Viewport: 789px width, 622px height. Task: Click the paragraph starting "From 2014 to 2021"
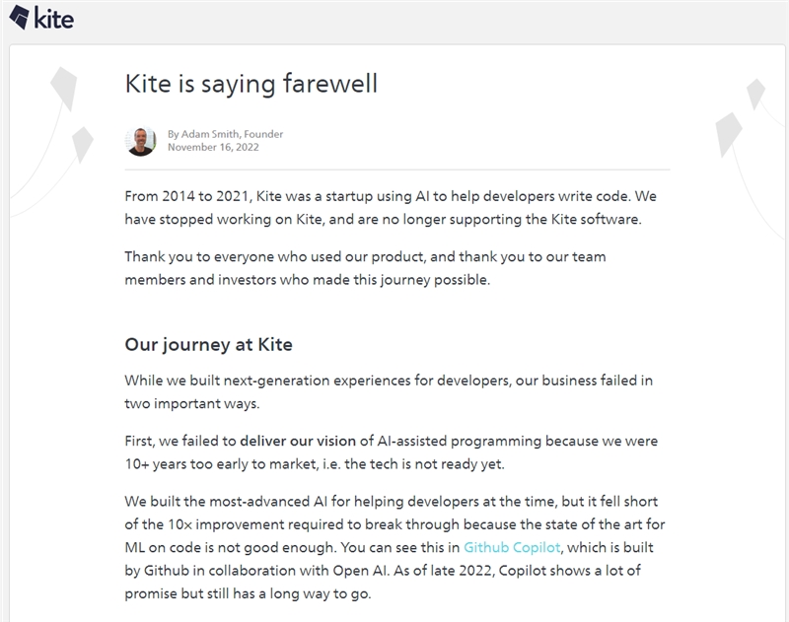pos(391,207)
